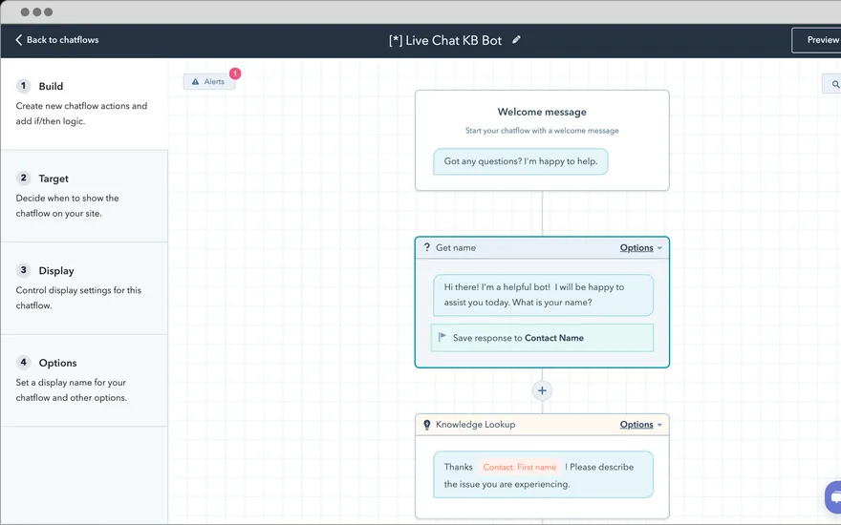The image size is (841, 525).
Task: Click the 'Hi there! I'm a helpful bot' message
Action: pos(544,295)
